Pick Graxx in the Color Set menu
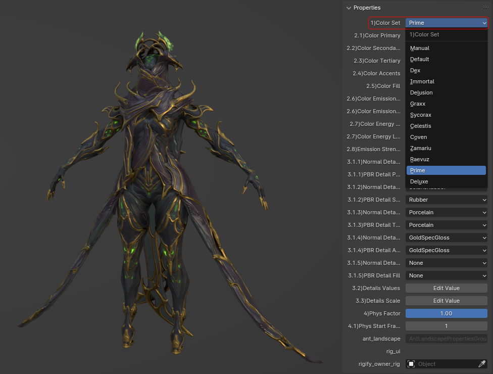 pyautogui.click(x=446, y=104)
